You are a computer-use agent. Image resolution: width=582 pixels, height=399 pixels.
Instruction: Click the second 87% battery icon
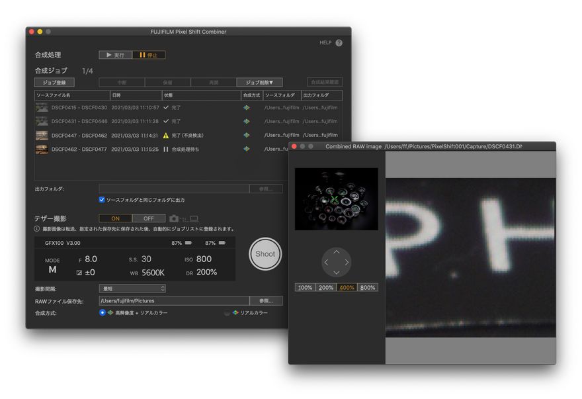point(222,243)
